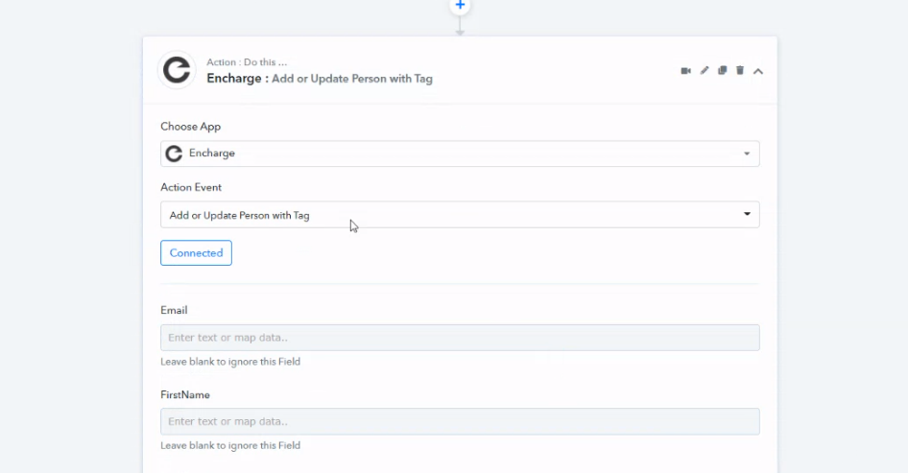Click the Encharge icon in Choose App field

[174, 154]
